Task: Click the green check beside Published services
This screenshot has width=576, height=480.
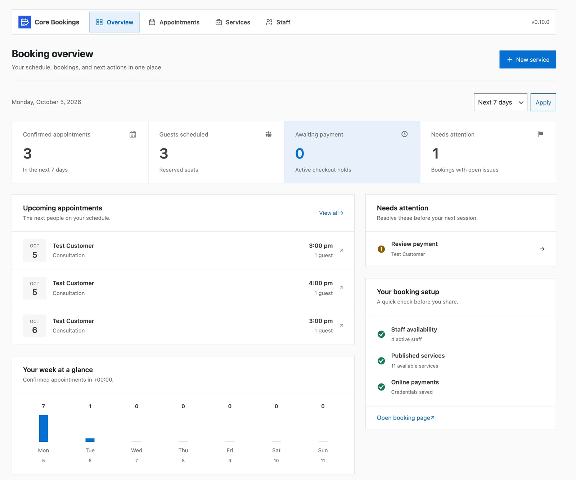Action: pos(381,361)
